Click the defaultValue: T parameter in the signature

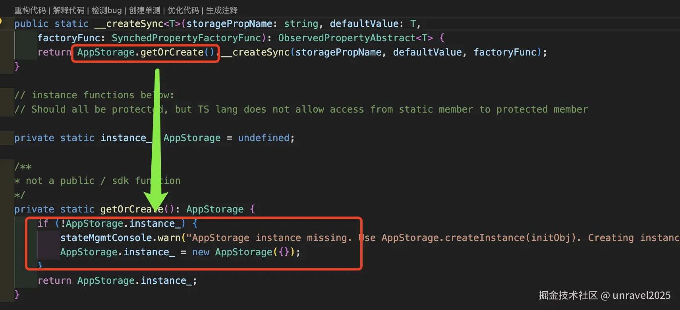click(x=372, y=24)
